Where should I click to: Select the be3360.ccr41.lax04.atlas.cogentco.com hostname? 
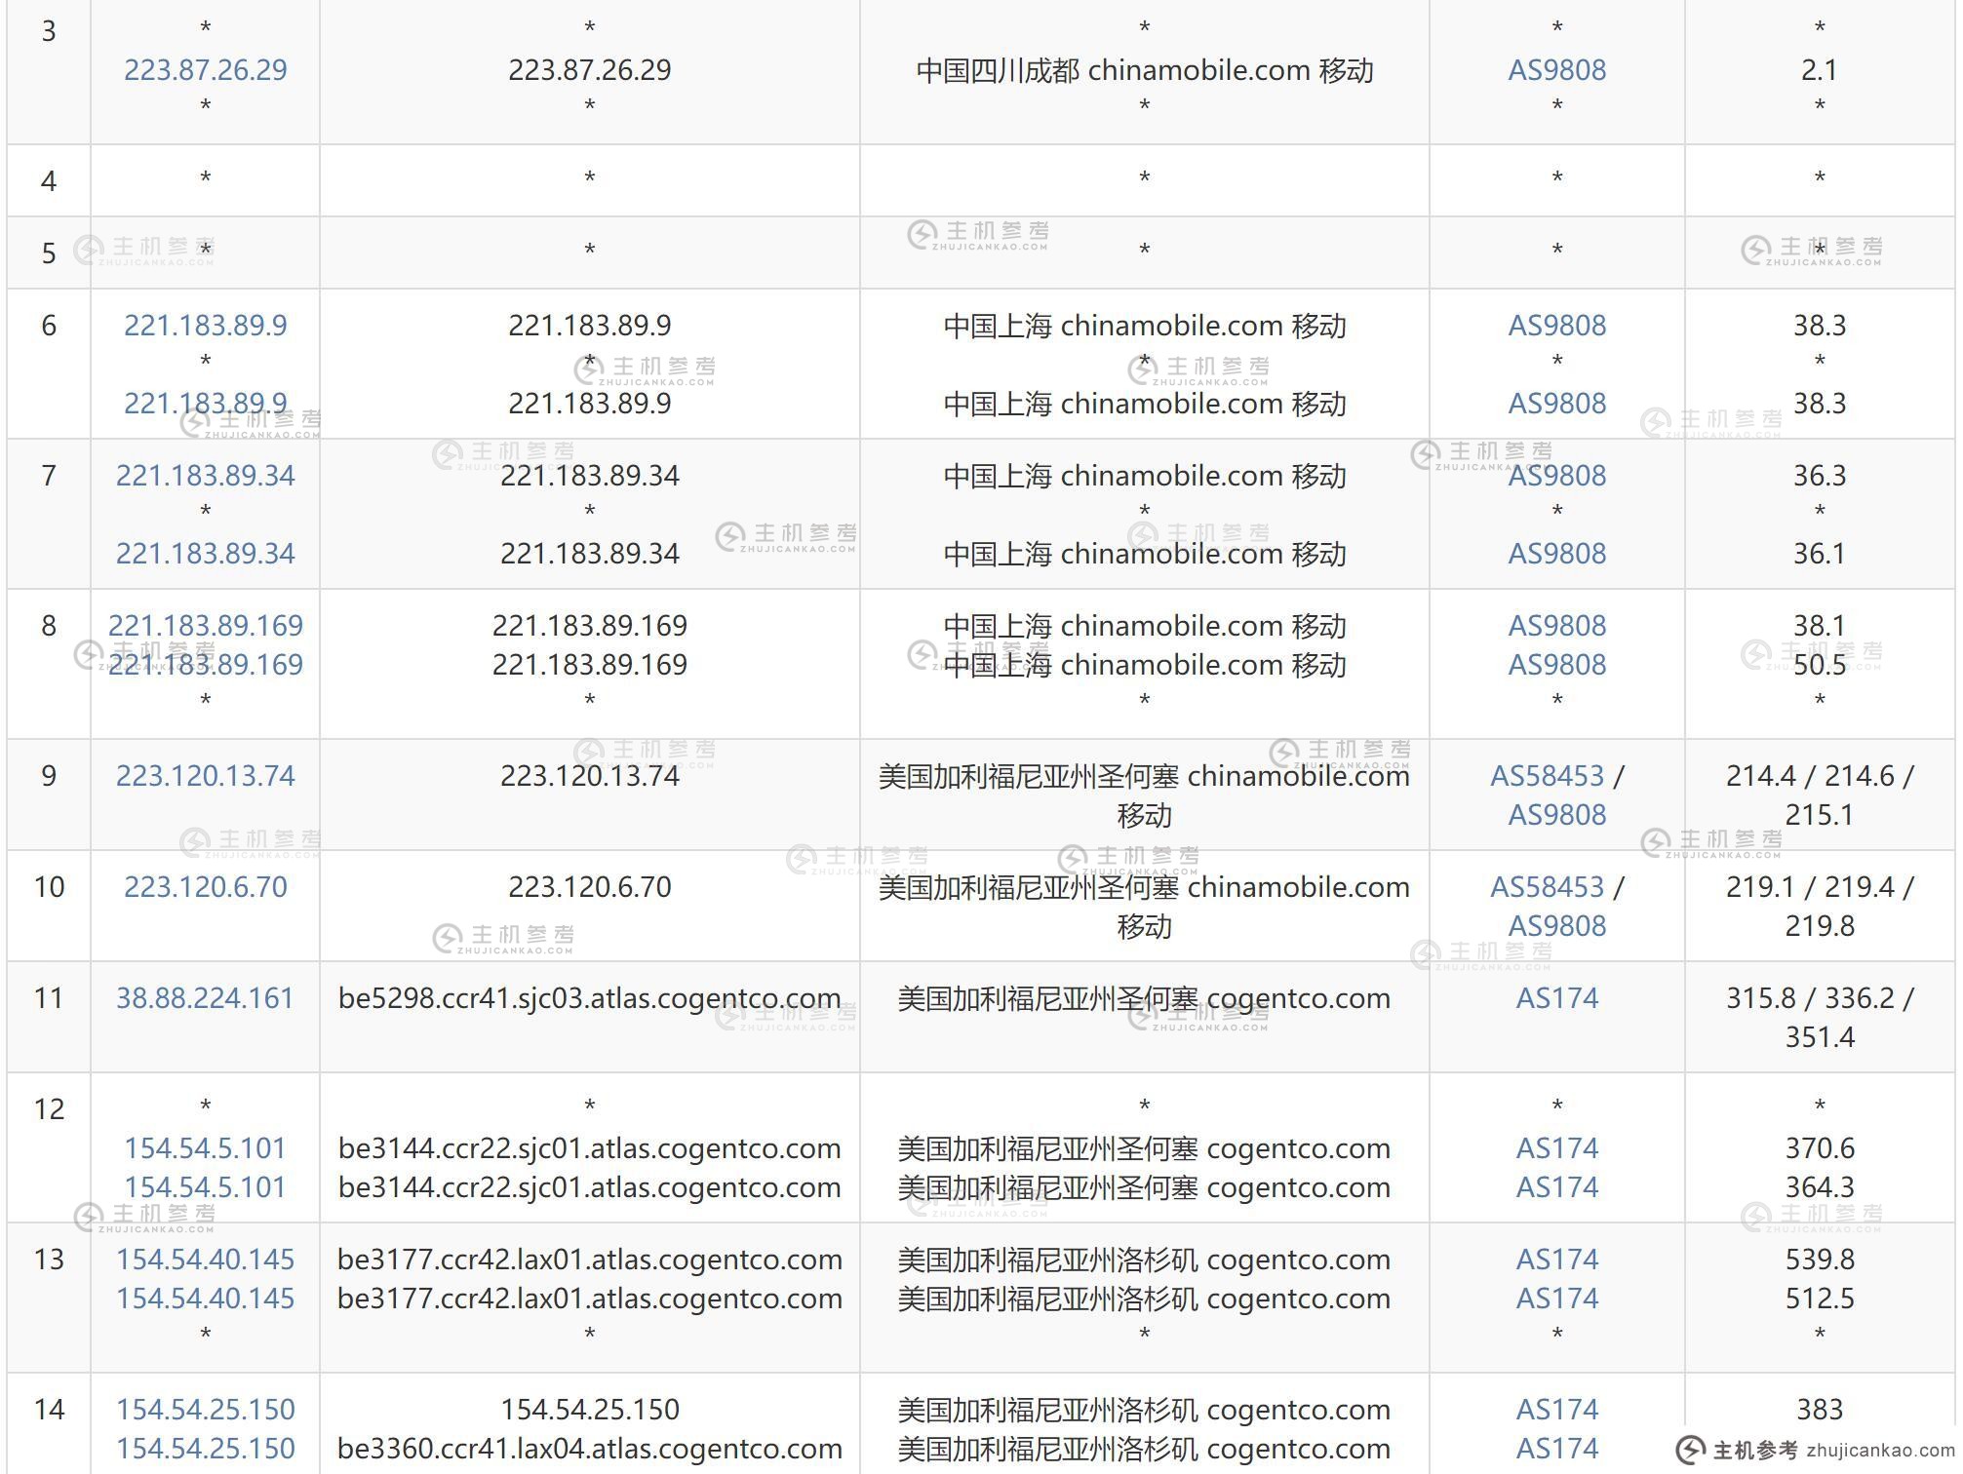pos(589,1449)
